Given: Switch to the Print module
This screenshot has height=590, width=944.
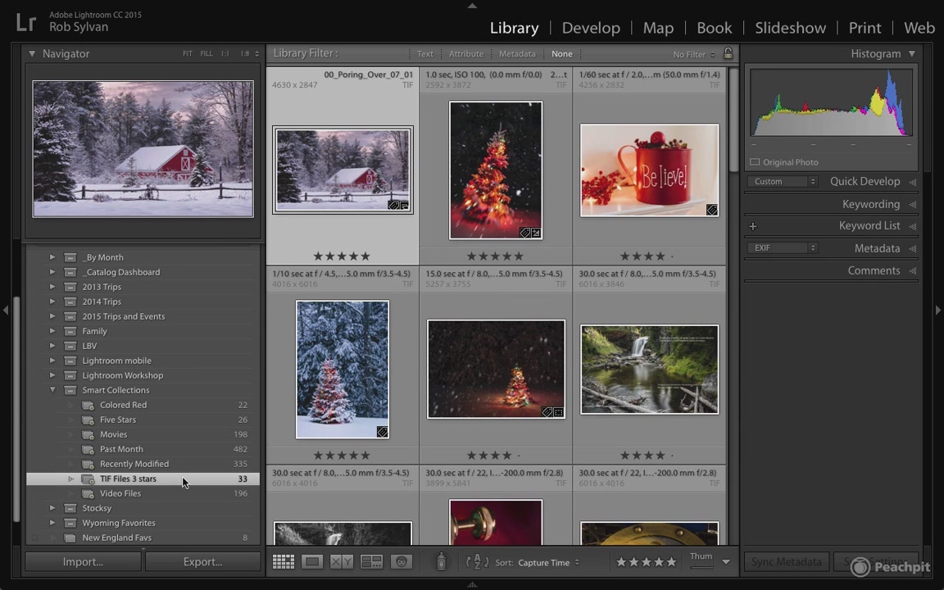Looking at the screenshot, I should coord(865,28).
